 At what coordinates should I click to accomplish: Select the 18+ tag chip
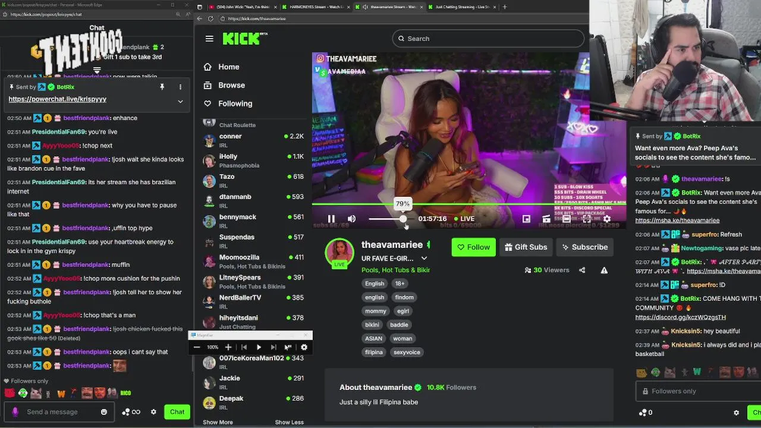(x=400, y=284)
